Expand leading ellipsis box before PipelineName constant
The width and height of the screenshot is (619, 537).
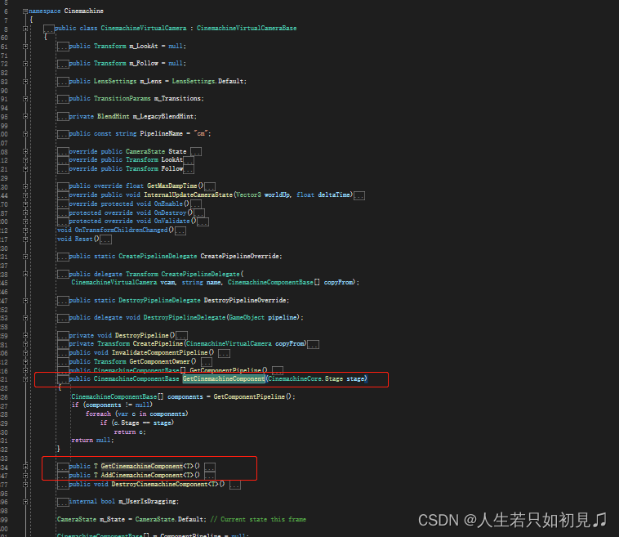pos(63,134)
